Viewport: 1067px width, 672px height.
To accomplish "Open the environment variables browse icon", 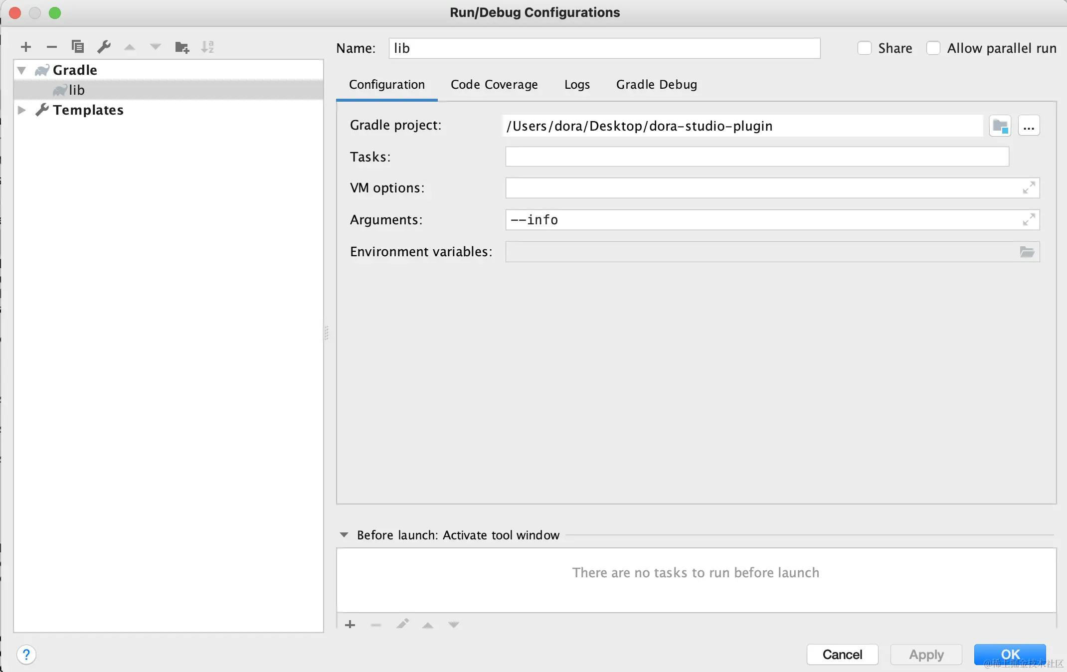I will tap(1027, 252).
